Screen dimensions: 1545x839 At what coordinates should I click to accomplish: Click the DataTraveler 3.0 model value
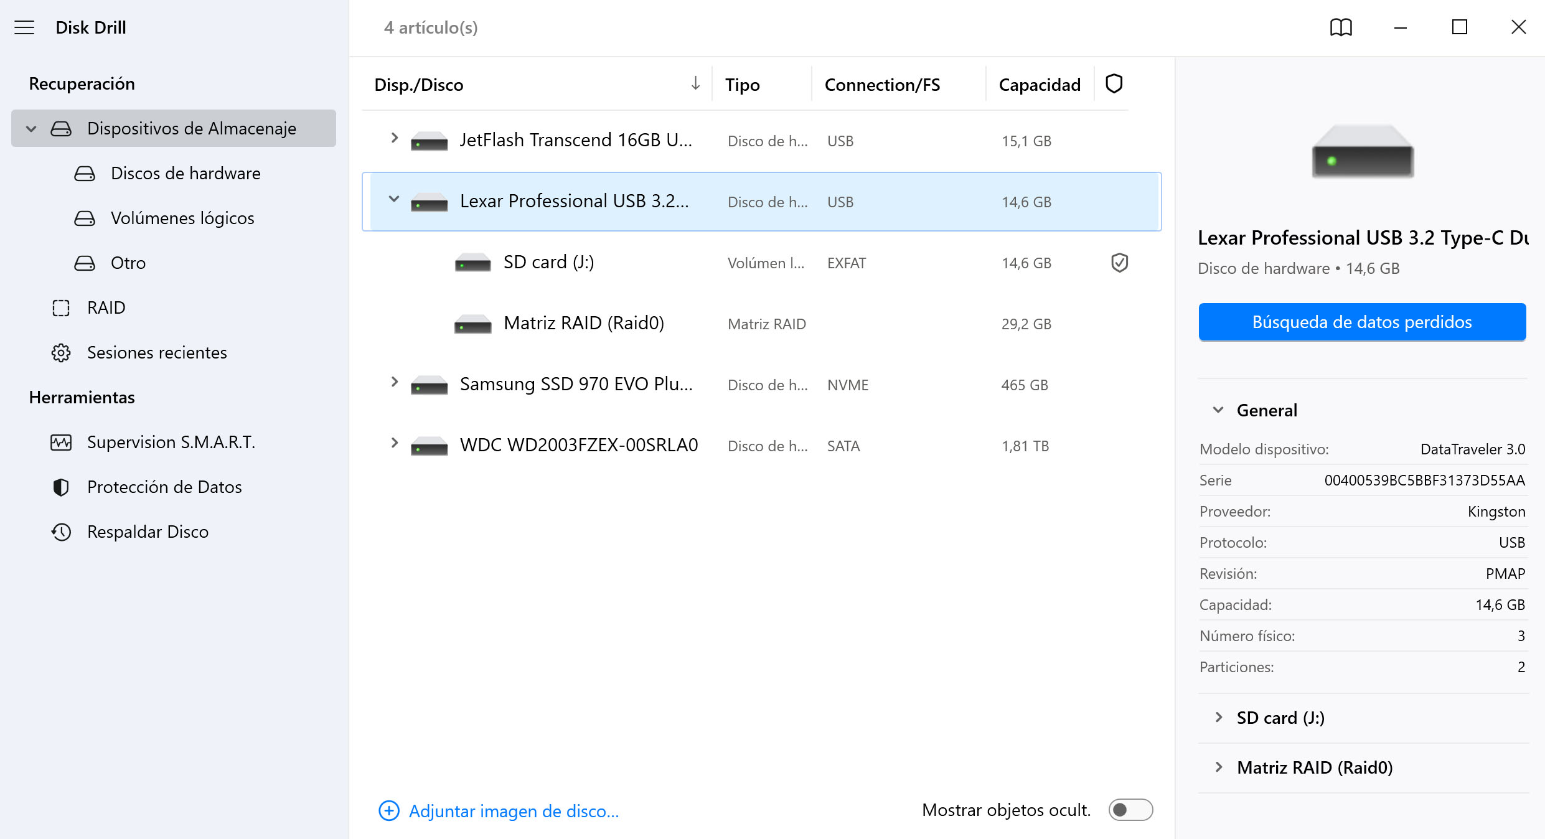pyautogui.click(x=1472, y=449)
